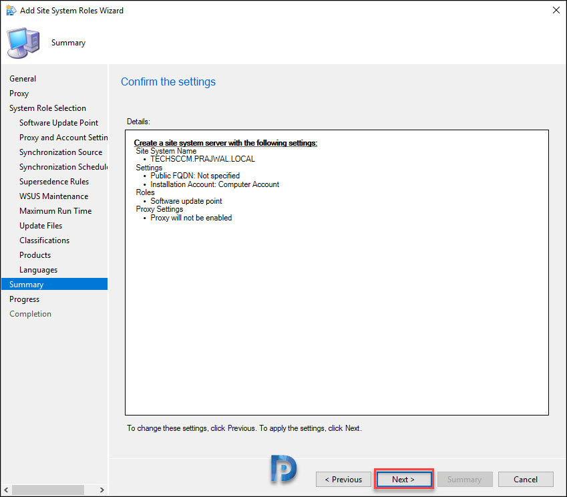Viewport: 567px width, 497px height.
Task: Open the Proxy and Account Settings step
Action: 63,138
